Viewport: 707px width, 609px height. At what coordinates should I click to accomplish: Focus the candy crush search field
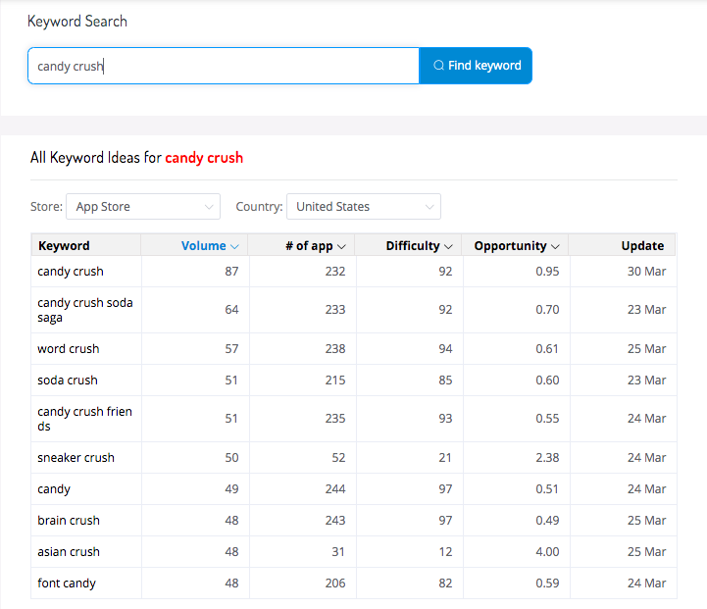coord(224,66)
